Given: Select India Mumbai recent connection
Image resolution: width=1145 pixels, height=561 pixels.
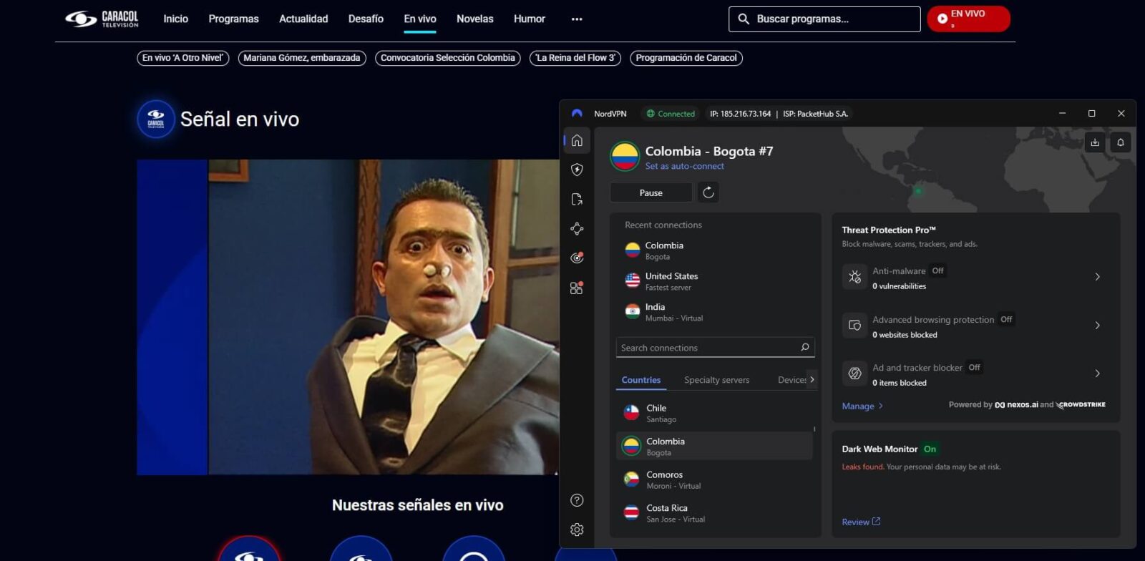Looking at the screenshot, I should [x=716, y=311].
